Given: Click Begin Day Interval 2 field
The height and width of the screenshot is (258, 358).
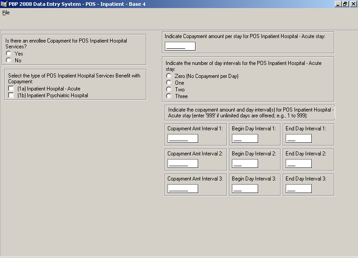Looking at the screenshot, I should point(245,163).
